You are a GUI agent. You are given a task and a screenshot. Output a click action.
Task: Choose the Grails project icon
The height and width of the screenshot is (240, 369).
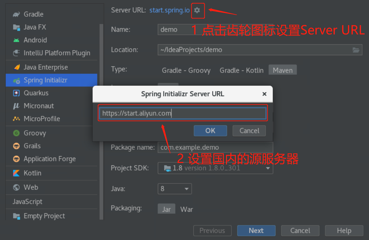16,146
